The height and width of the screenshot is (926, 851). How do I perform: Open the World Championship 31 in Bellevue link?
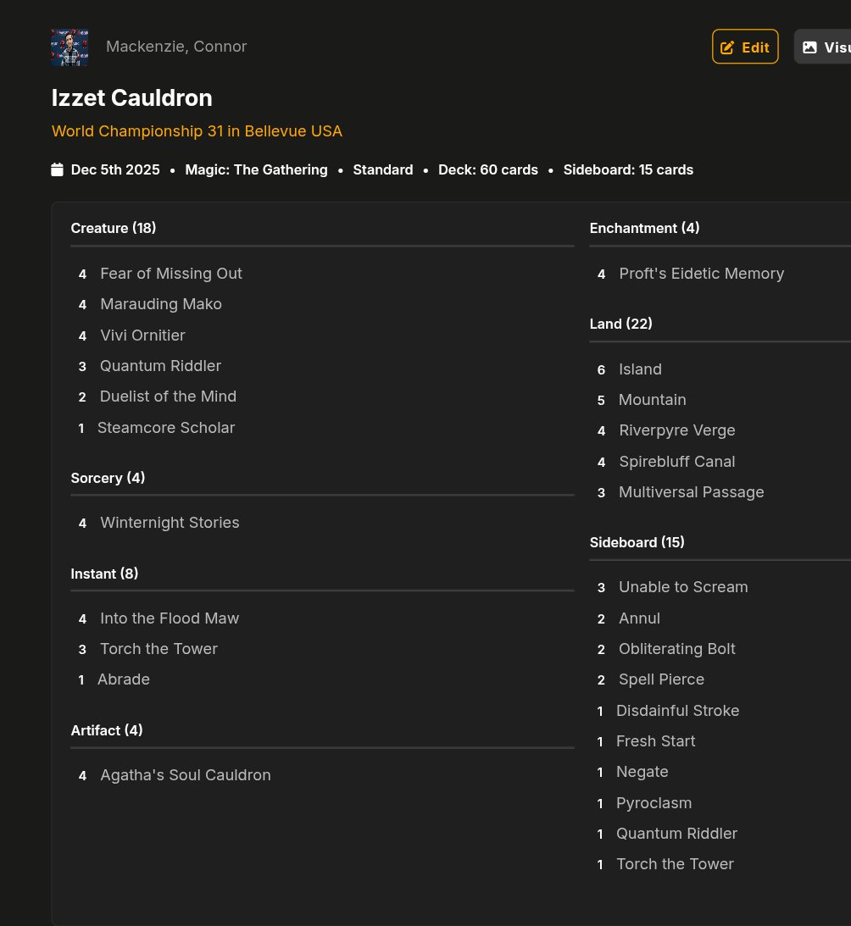click(x=197, y=131)
